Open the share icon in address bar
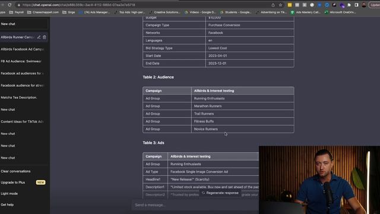The height and width of the screenshot is (214, 380). pyautogui.click(x=273, y=5)
